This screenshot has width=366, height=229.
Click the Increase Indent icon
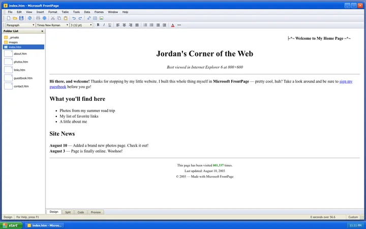point(164,25)
